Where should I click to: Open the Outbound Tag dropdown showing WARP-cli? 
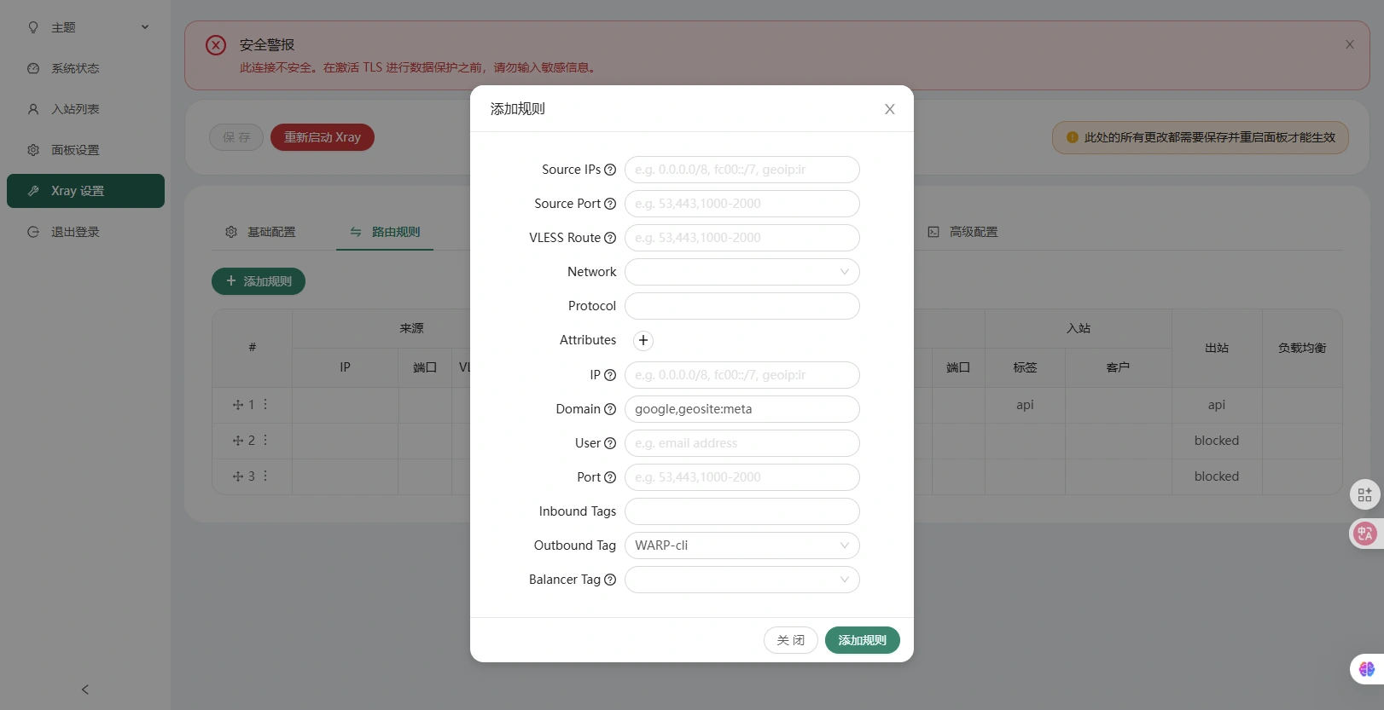(741, 545)
